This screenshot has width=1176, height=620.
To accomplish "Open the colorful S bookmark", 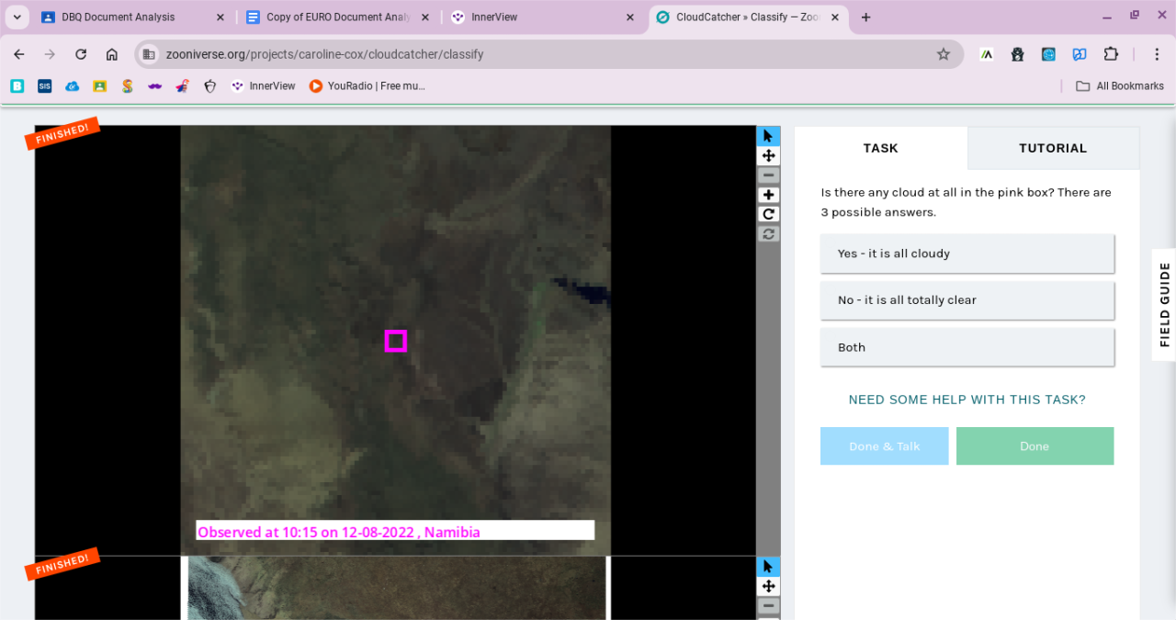I will click(x=128, y=85).
